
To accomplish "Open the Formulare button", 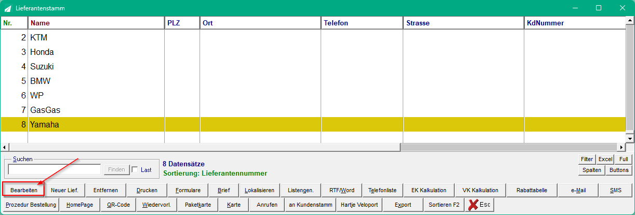I will pyautogui.click(x=188, y=190).
